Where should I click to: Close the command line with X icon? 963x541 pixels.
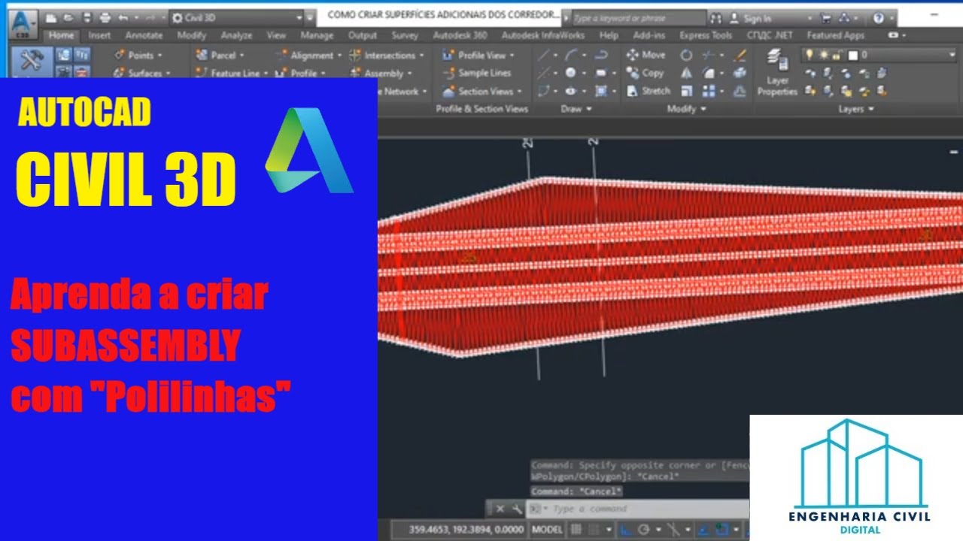pyautogui.click(x=500, y=509)
